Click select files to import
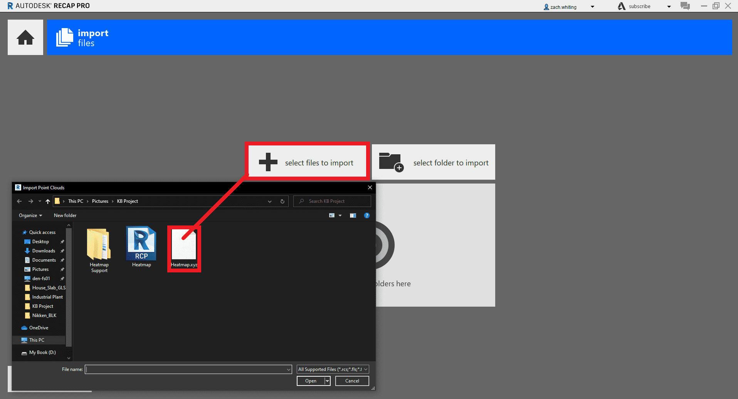The image size is (738, 399). click(x=307, y=162)
